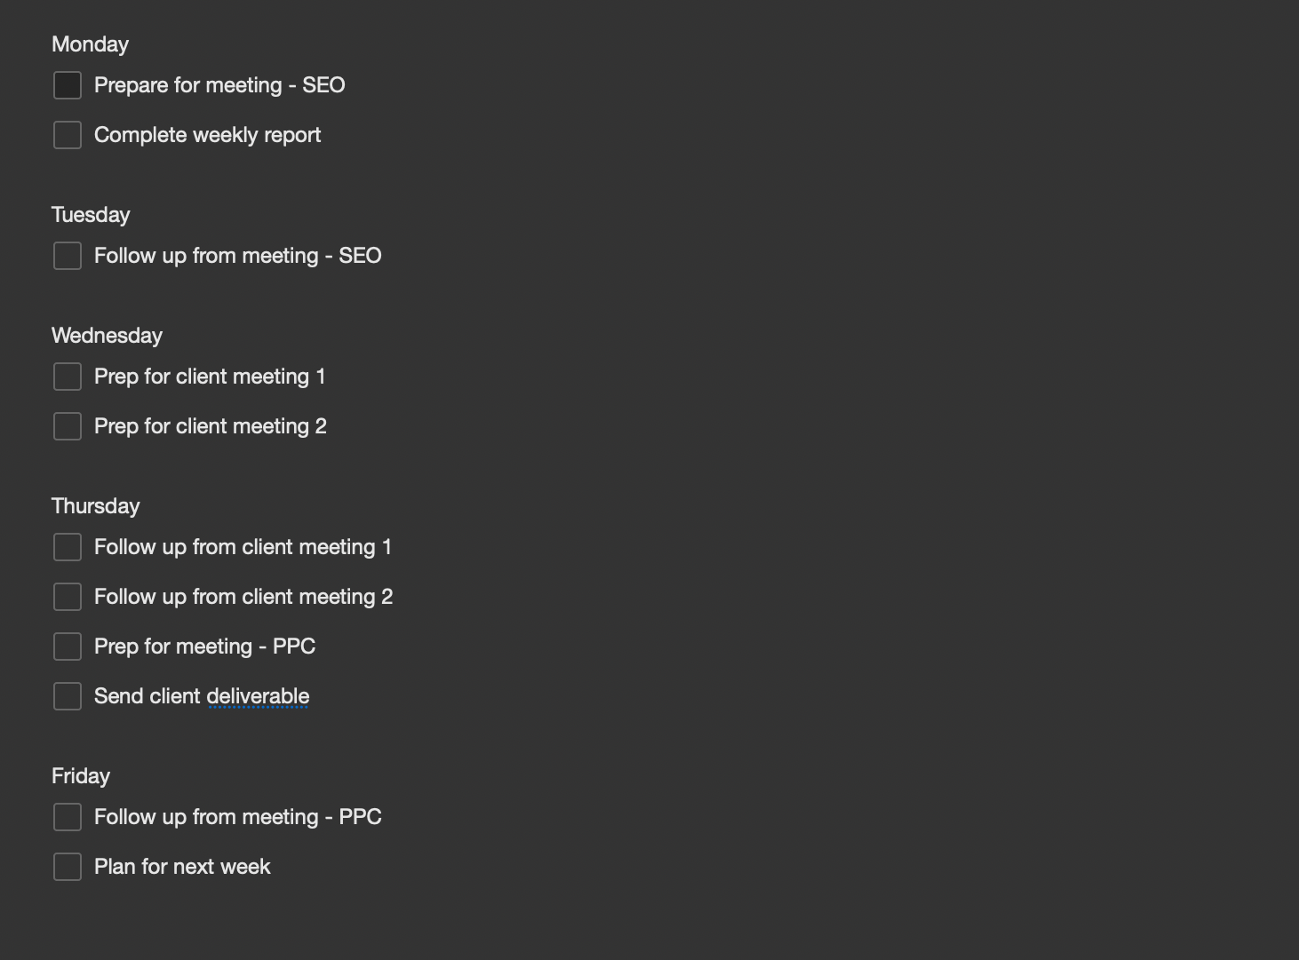
Task: Place cursor in the Friday heading
Action: click(x=81, y=776)
